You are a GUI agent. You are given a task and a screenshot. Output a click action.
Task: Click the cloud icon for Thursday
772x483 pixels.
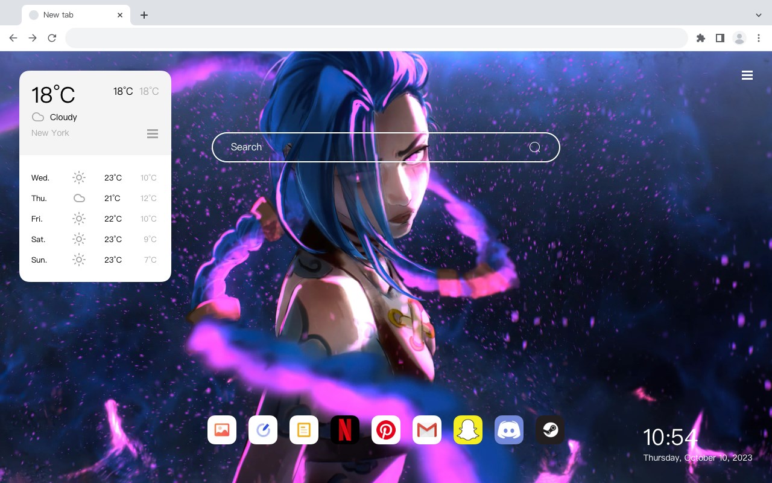click(x=79, y=198)
